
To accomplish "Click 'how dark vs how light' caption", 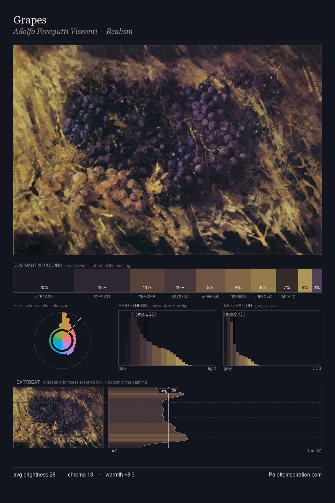I will 170,306.
